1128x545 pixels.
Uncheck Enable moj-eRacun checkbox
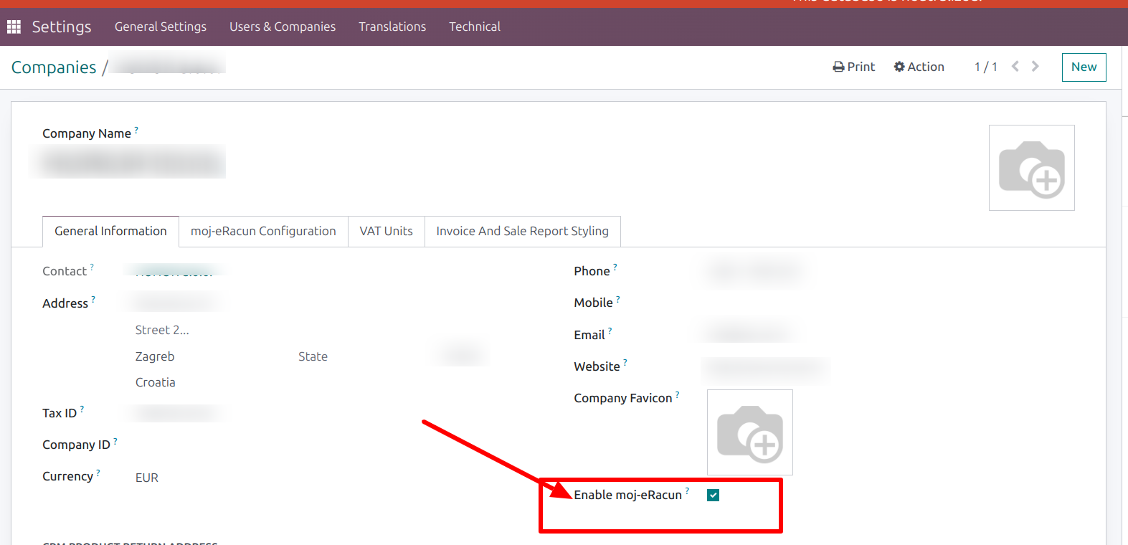click(x=713, y=496)
